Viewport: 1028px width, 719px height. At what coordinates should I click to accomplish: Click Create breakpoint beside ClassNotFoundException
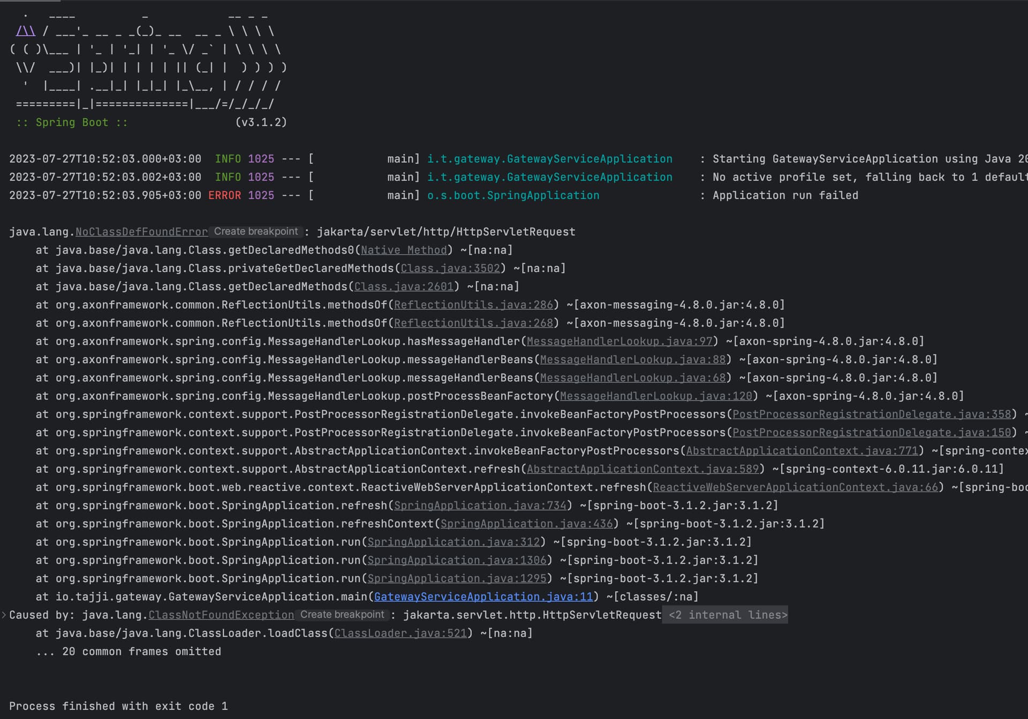[342, 615]
